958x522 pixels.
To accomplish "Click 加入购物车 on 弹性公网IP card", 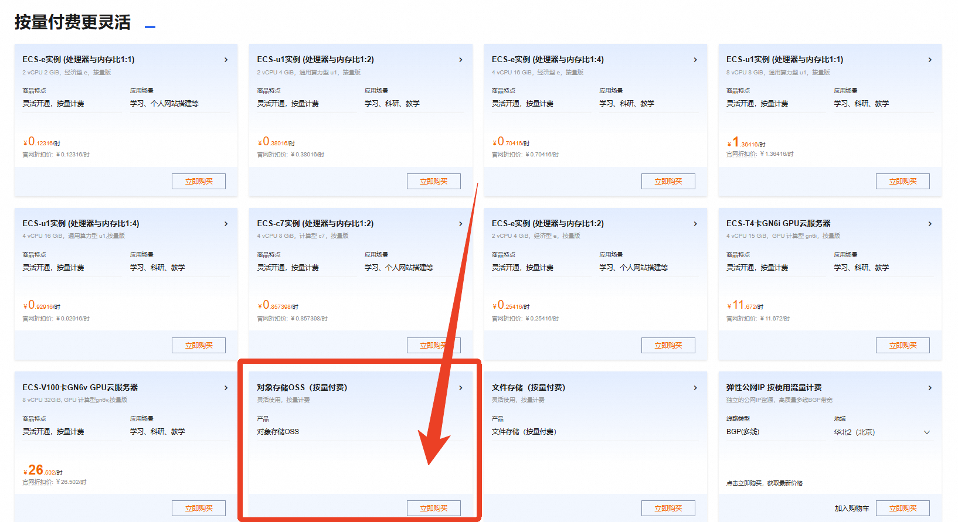I will 852,509.
